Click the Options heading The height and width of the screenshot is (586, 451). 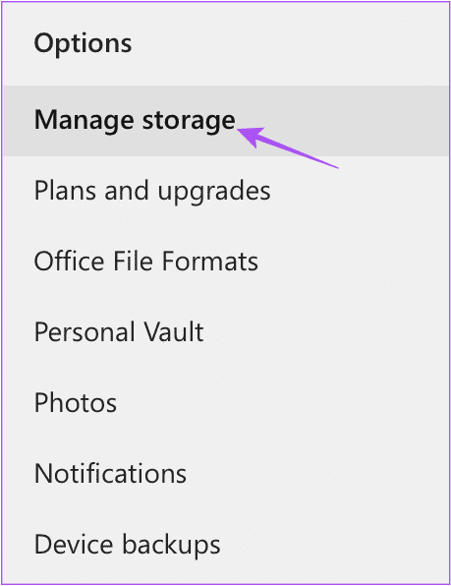point(83,43)
